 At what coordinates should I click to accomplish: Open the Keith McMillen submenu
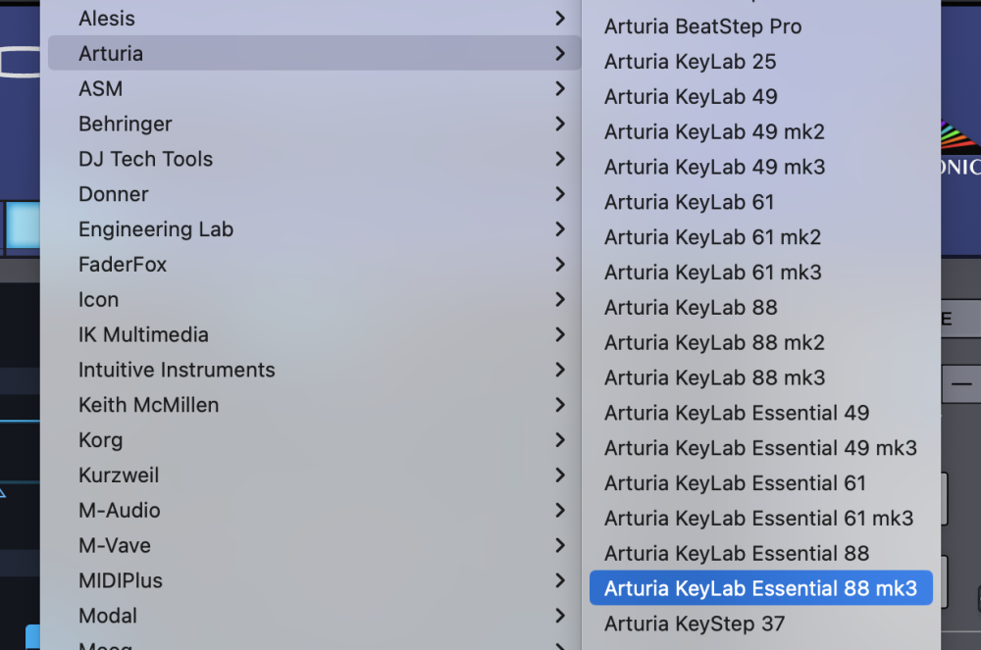click(x=148, y=405)
